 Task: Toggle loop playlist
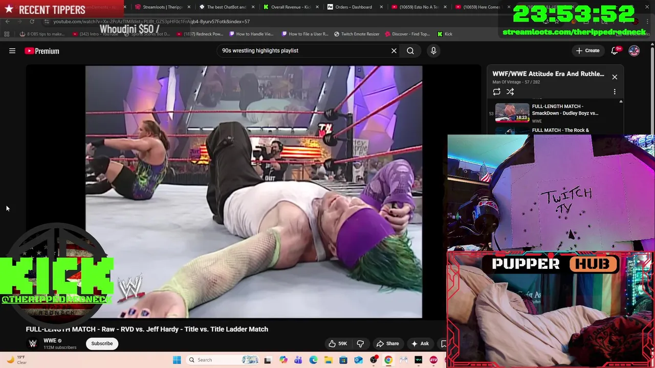coord(496,92)
